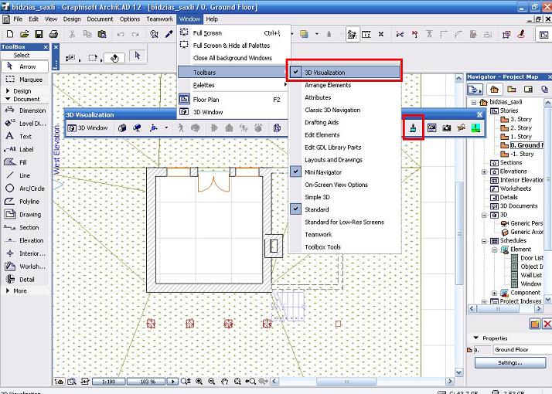Viewport: 552px width, 394px height.
Task: Open the File menu
Action: tap(18, 19)
